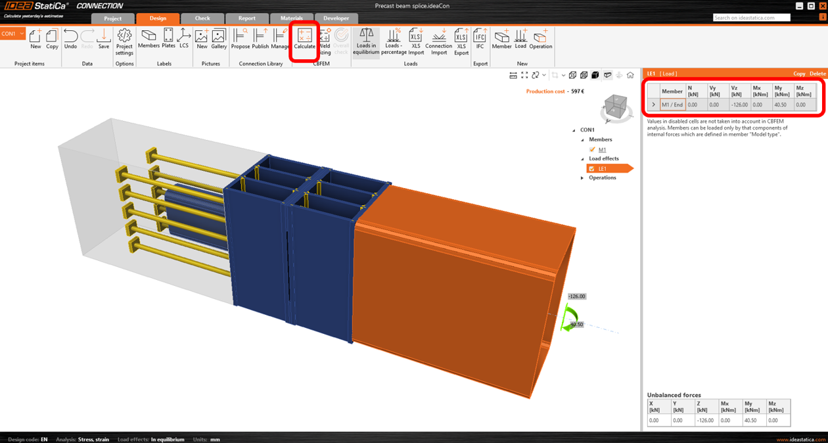The width and height of the screenshot is (828, 443).
Task: Expand the Operations tree node
Action: [x=582, y=178]
